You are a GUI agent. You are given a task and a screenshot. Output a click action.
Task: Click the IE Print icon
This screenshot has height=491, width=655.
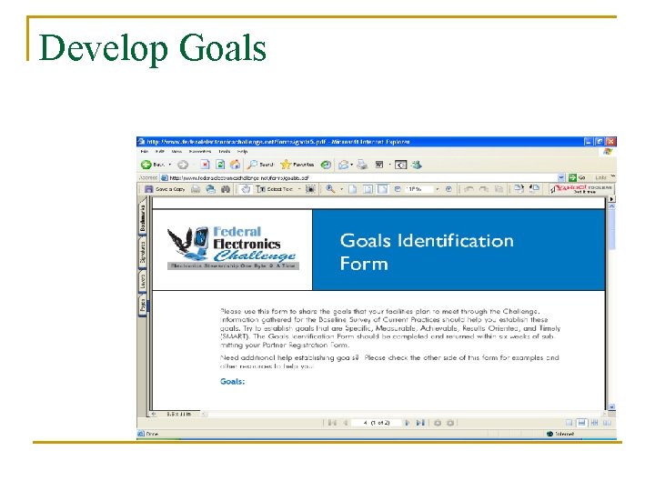pyautogui.click(x=362, y=165)
